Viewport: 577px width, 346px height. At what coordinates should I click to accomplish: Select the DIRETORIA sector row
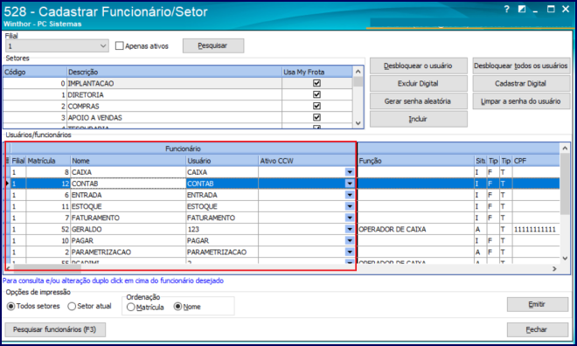(177, 94)
